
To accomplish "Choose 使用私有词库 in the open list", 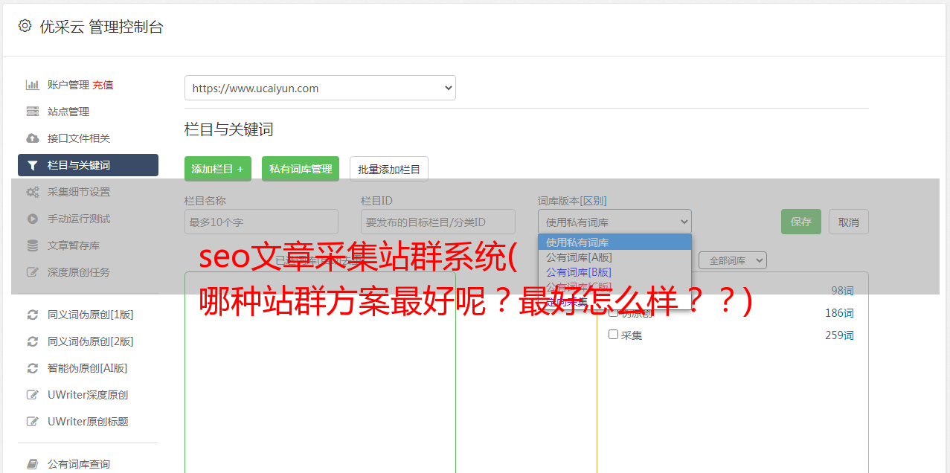I will [x=614, y=242].
